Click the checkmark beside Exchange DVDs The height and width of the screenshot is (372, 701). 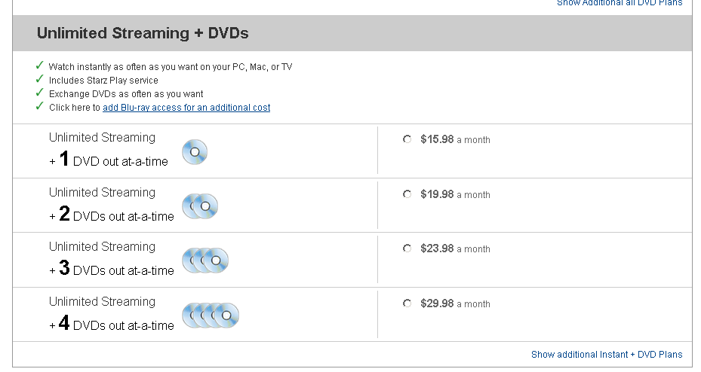coord(40,93)
